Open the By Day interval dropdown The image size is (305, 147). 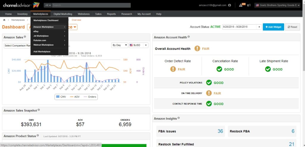tap(119, 45)
